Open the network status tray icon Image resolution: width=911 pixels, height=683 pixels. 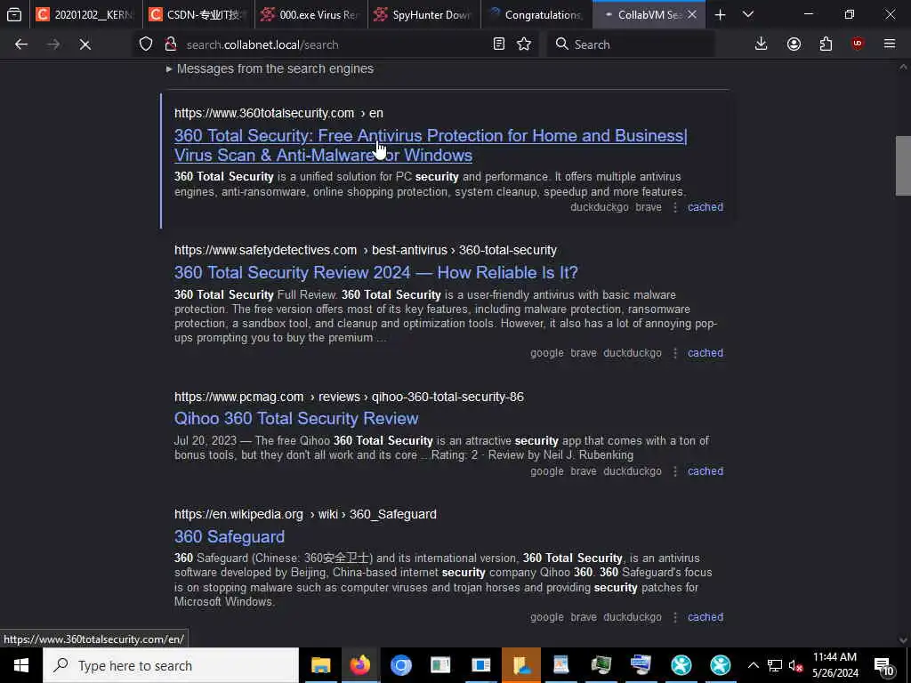tap(775, 665)
